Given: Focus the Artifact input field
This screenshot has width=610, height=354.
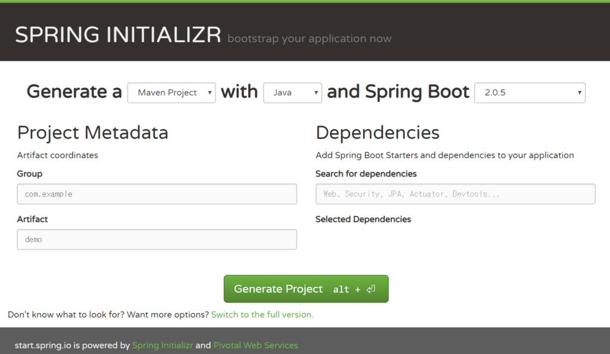Looking at the screenshot, I should 157,239.
